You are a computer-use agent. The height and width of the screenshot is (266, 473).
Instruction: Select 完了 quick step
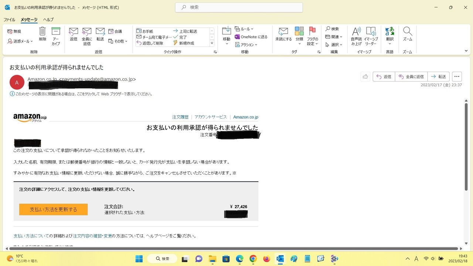tap(180, 37)
